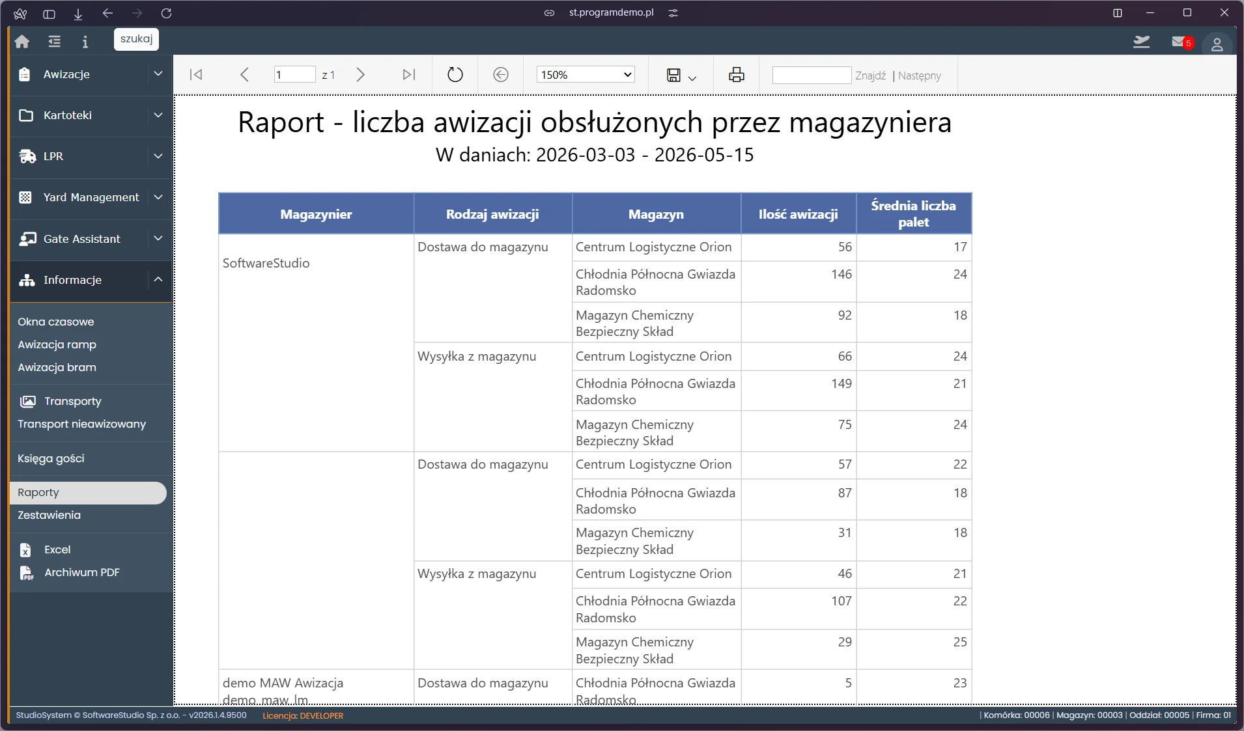Open Awizacja ramp
This screenshot has height=731, width=1244.
[x=57, y=344]
